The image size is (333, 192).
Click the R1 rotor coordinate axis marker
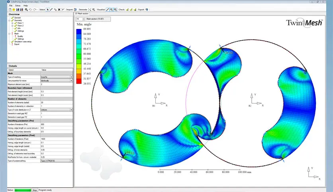pos(160,100)
